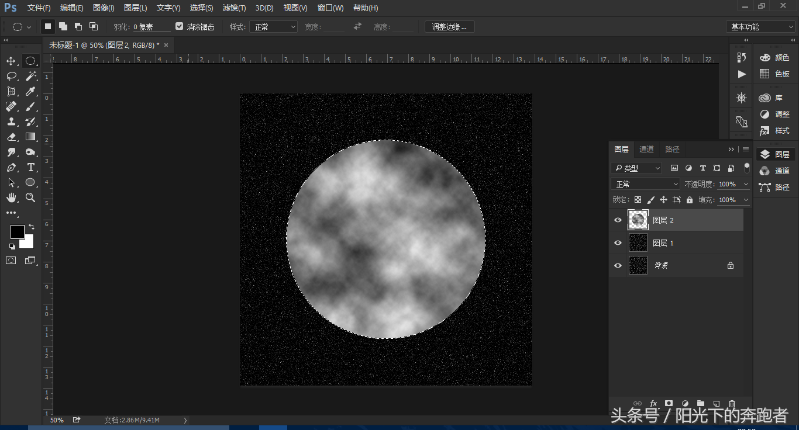Screen dimensions: 799x430
Task: Expand the 不透明度 opacity slider arrow
Action: [746, 184]
